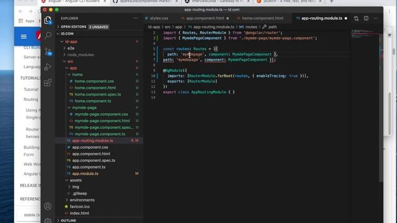
Task: Expand the environments folder
Action: coord(82,199)
